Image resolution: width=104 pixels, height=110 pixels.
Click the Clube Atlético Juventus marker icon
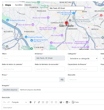(x=102, y=38)
